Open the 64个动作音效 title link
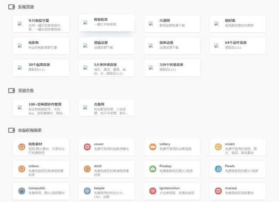 click(x=236, y=43)
